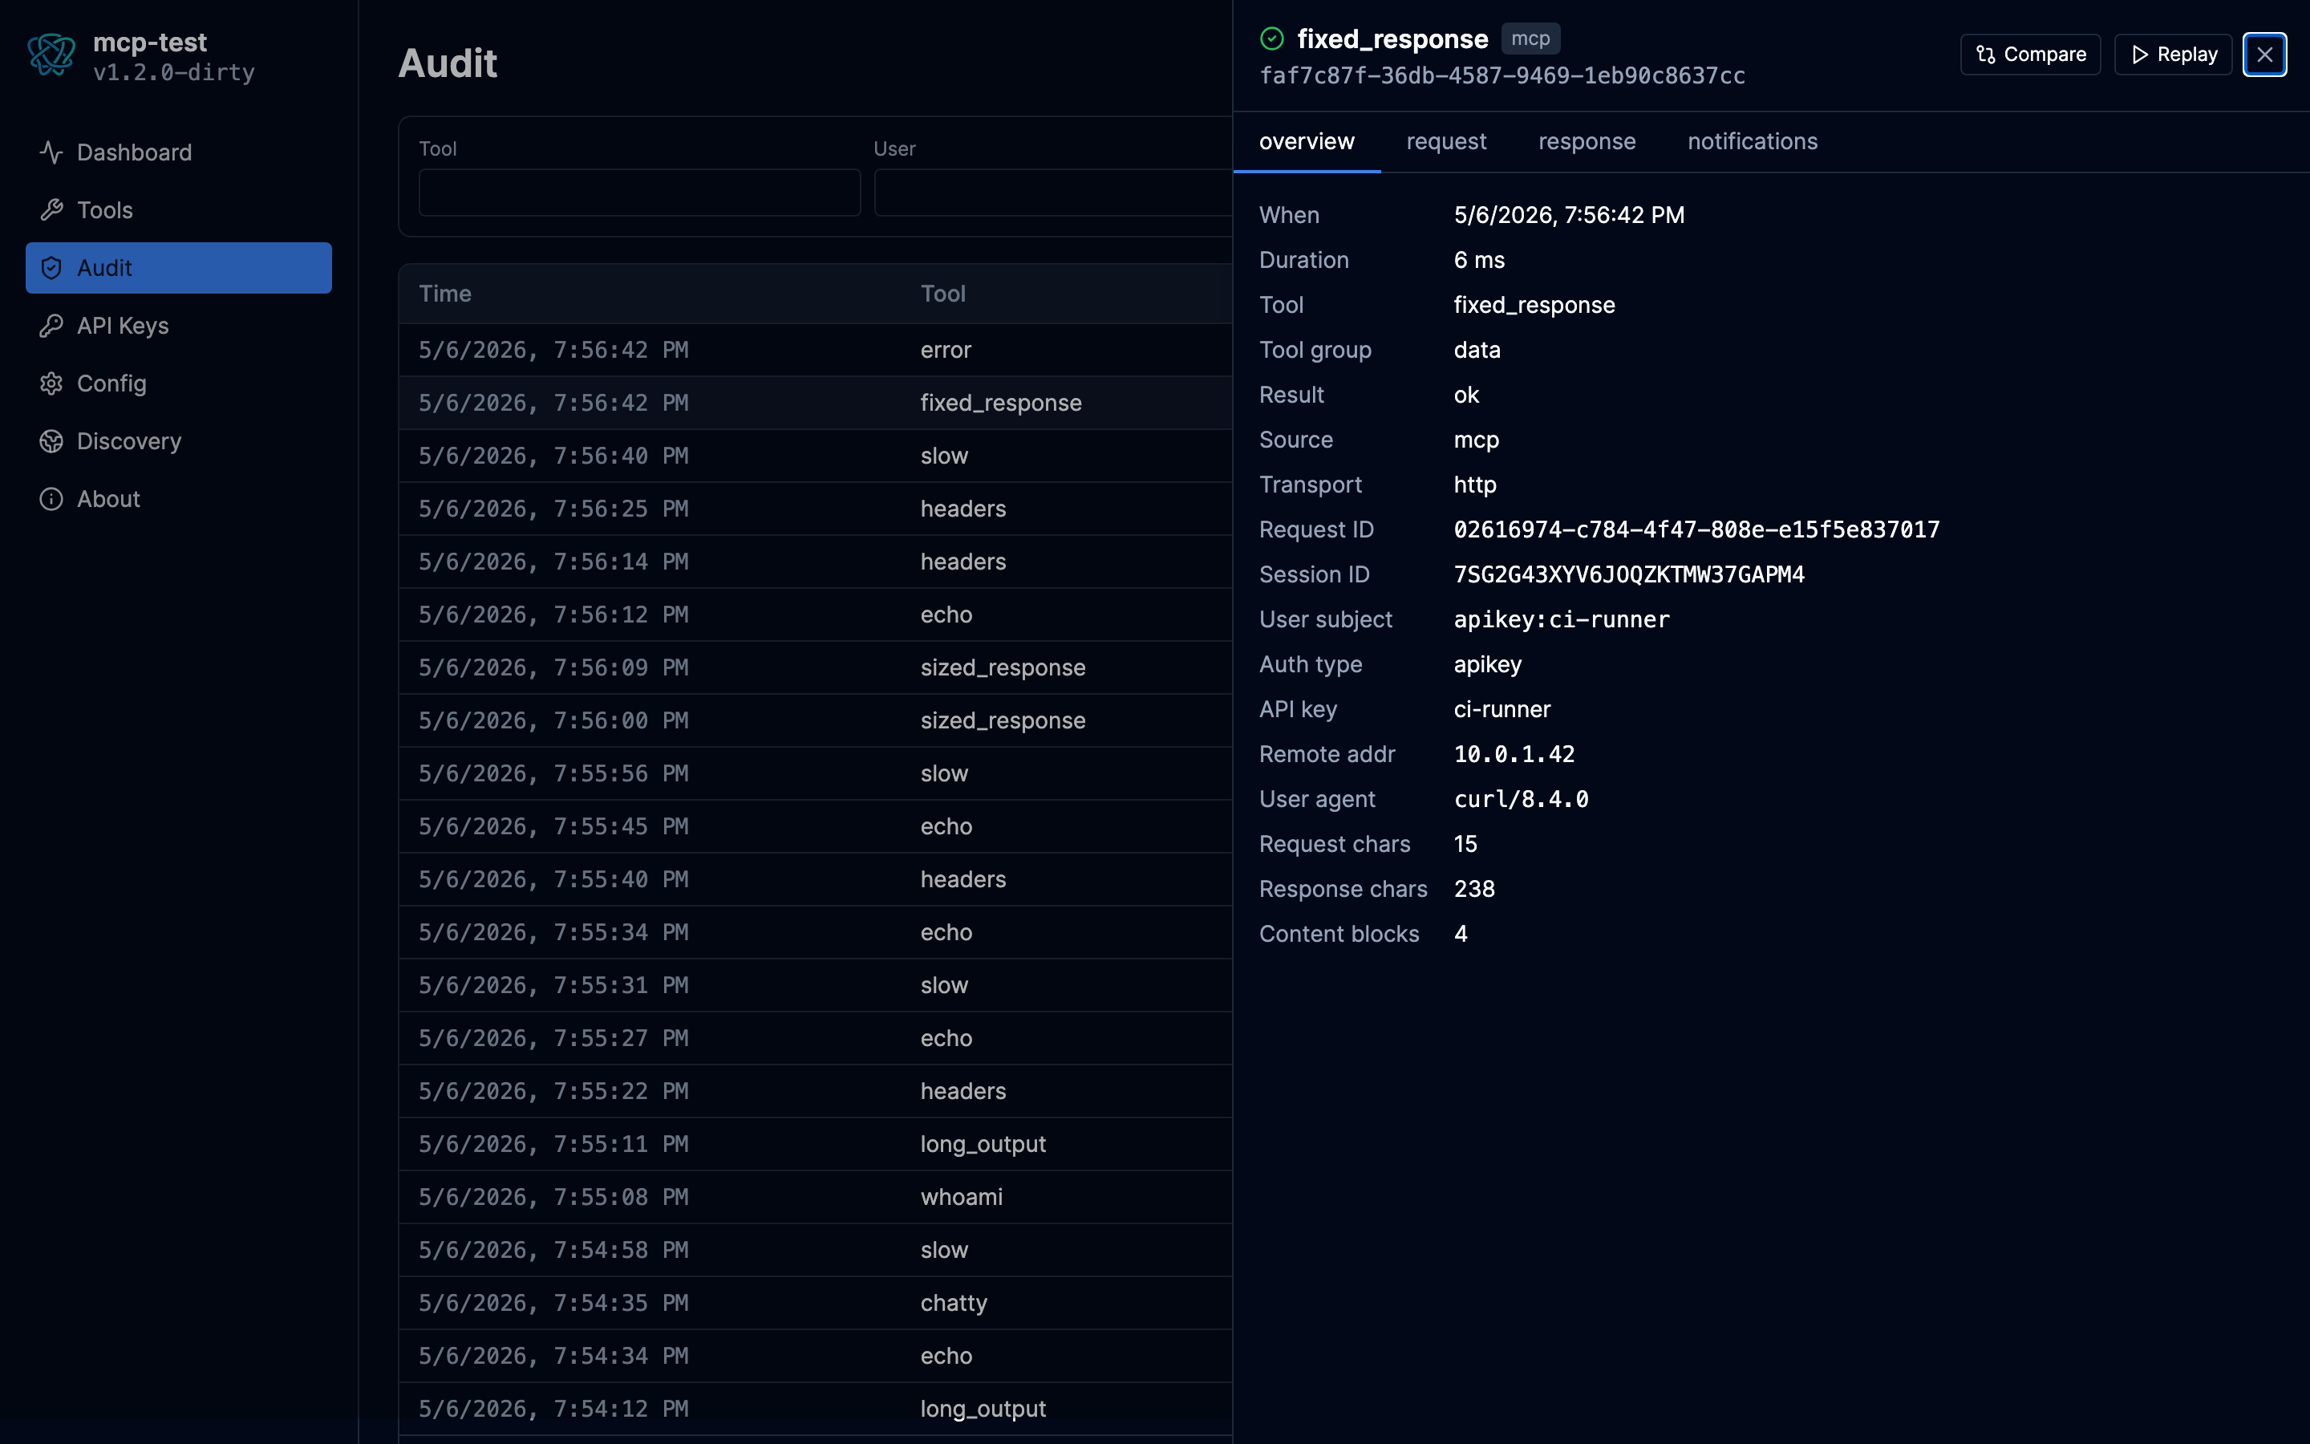
Task: Open the Discovery page
Action: [179, 441]
